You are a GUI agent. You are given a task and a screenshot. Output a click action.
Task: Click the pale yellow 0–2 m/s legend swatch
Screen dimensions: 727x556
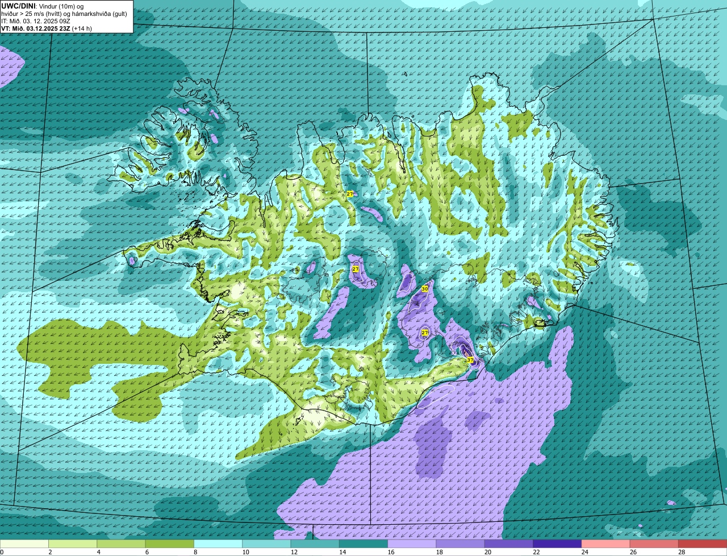click(24, 544)
